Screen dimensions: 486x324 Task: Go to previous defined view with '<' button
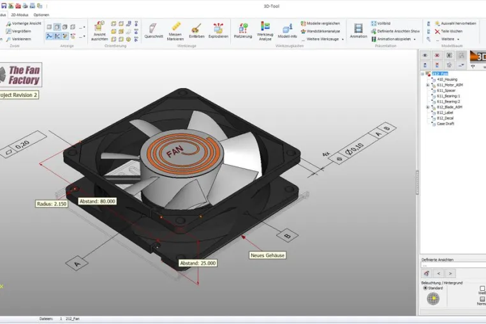point(439,274)
